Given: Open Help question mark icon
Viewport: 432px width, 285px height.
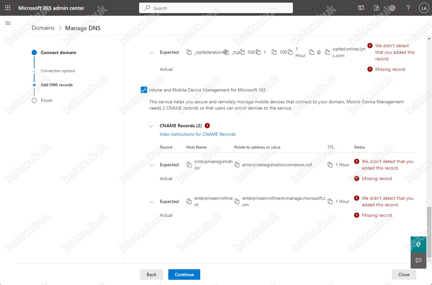Looking at the screenshot, I should [408, 8].
